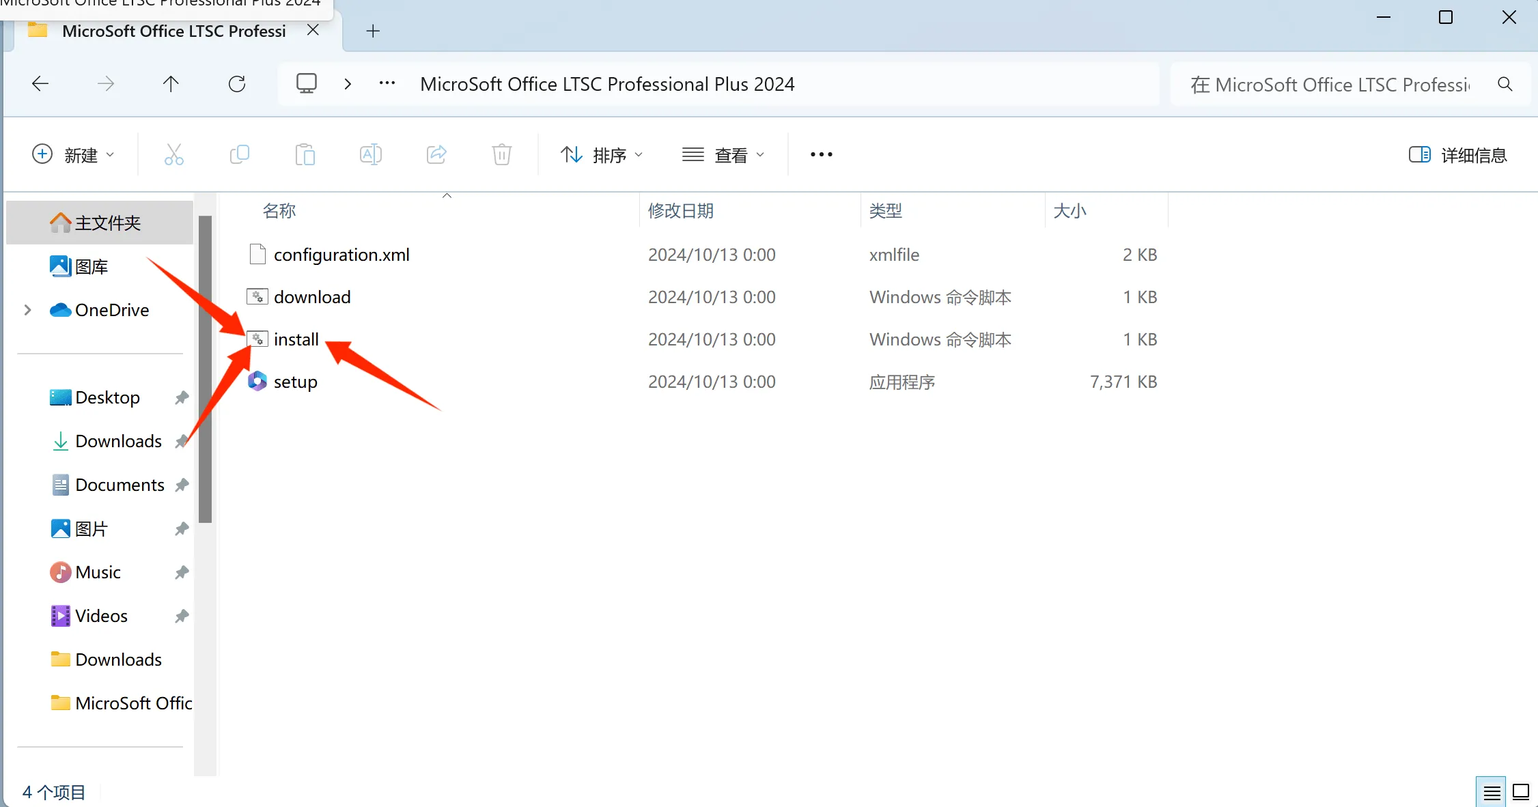1538x807 pixels.
Task: Add a new tab with plus
Action: point(373,31)
